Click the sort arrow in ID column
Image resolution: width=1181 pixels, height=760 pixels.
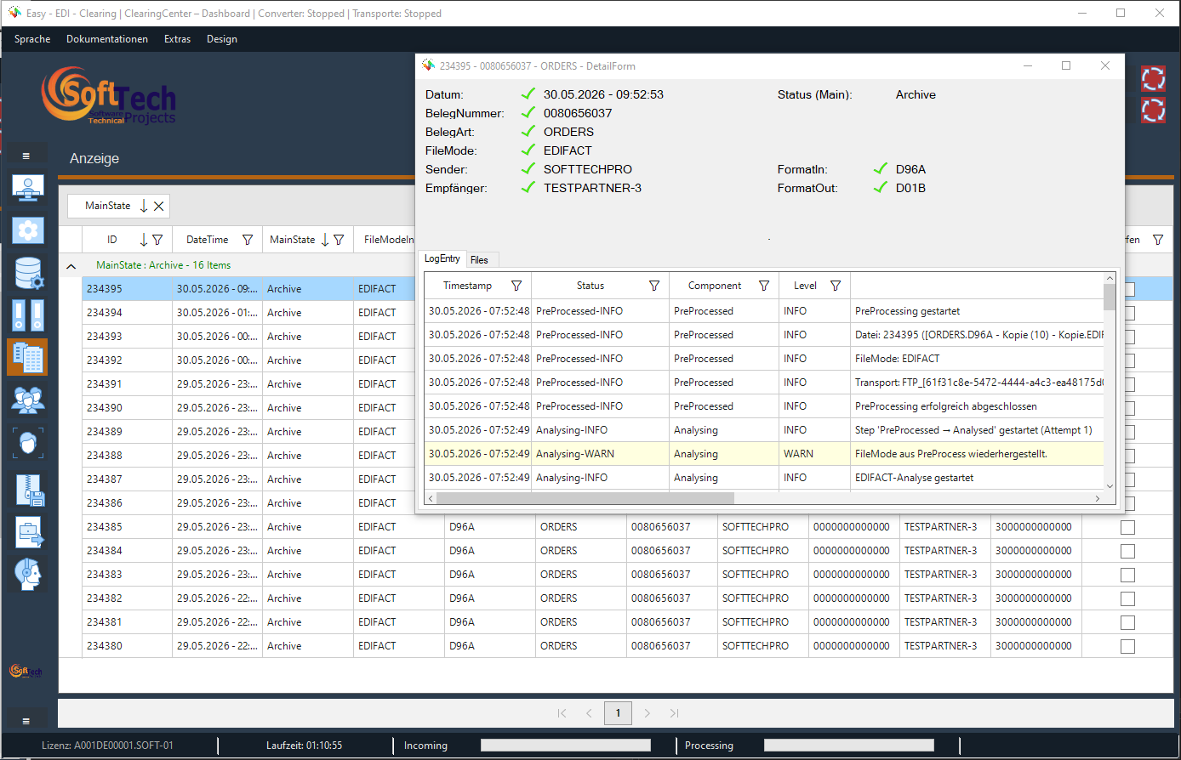[x=144, y=240]
